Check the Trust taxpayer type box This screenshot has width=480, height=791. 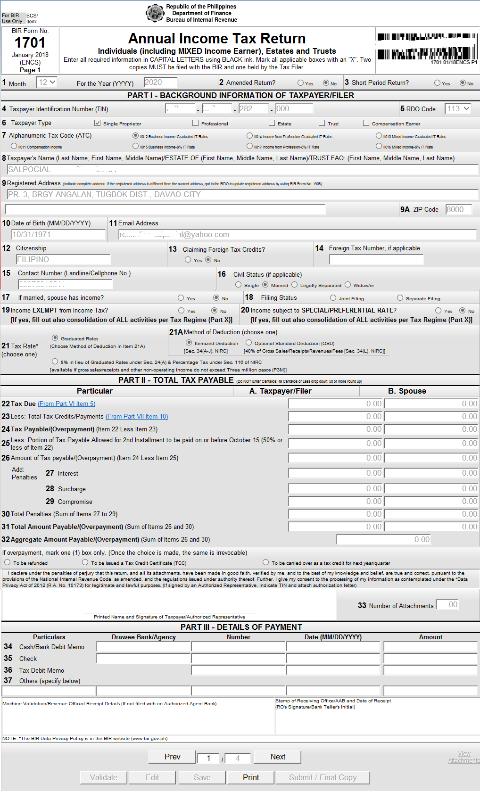[322, 123]
